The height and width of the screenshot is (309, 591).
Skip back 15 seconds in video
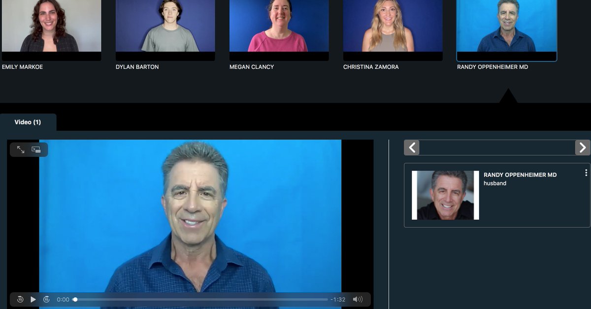(x=20, y=299)
